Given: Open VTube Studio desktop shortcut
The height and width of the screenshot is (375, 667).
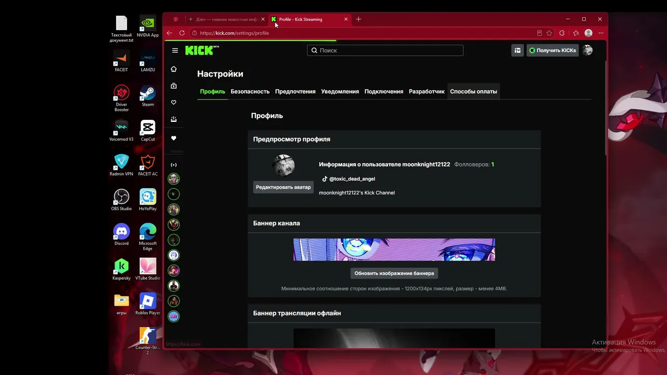Looking at the screenshot, I should pyautogui.click(x=148, y=269).
